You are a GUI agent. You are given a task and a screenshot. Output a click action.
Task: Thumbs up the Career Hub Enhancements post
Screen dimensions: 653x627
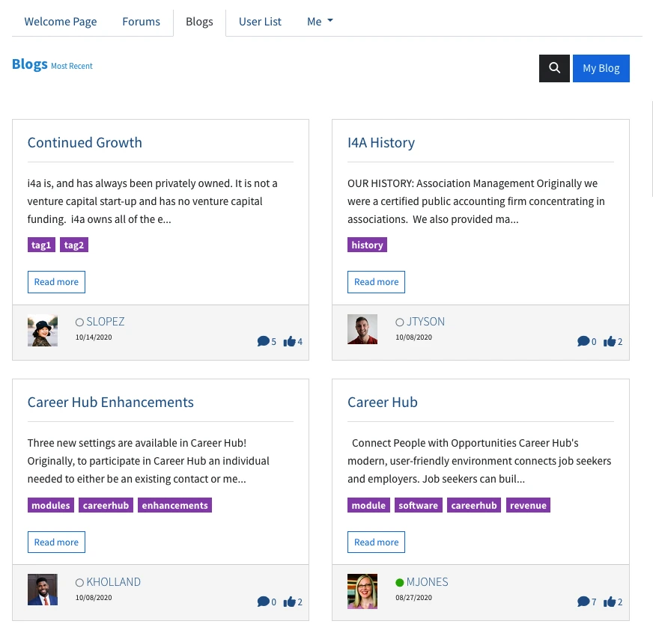(291, 602)
